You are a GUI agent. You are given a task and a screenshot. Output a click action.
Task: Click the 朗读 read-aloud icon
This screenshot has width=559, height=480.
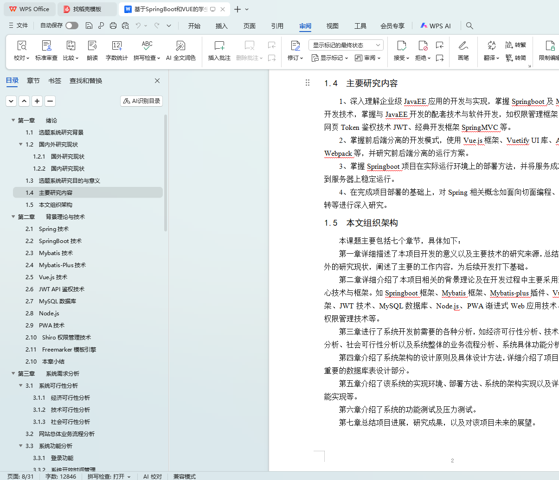click(x=92, y=46)
